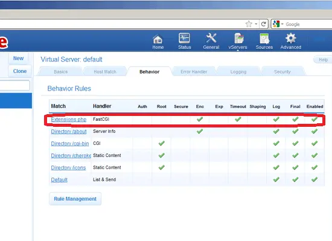Click the Handler column header

[x=102, y=106]
